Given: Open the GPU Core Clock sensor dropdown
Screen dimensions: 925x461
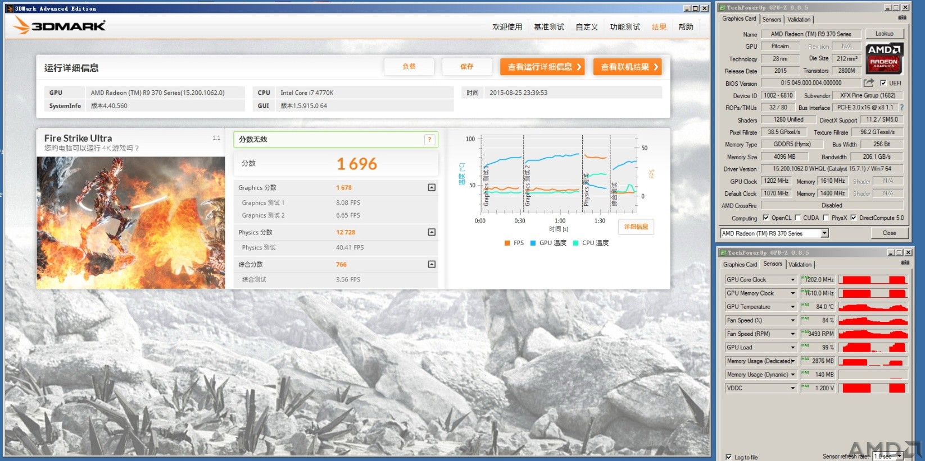Looking at the screenshot, I should coord(793,279).
